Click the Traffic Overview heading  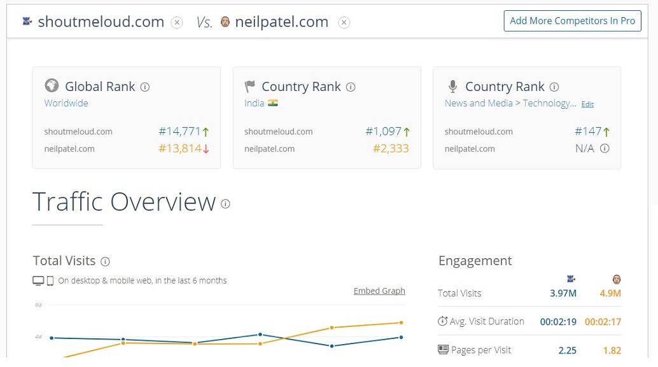124,202
